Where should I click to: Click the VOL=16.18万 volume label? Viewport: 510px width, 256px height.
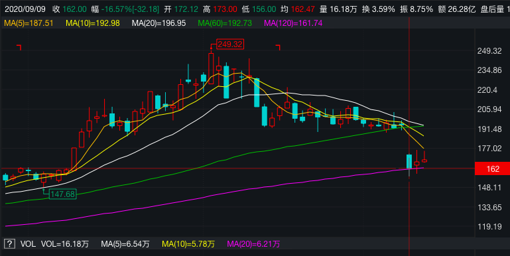[x=65, y=244]
